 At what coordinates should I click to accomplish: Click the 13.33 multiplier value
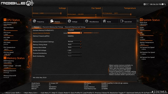click(x=65, y=33)
